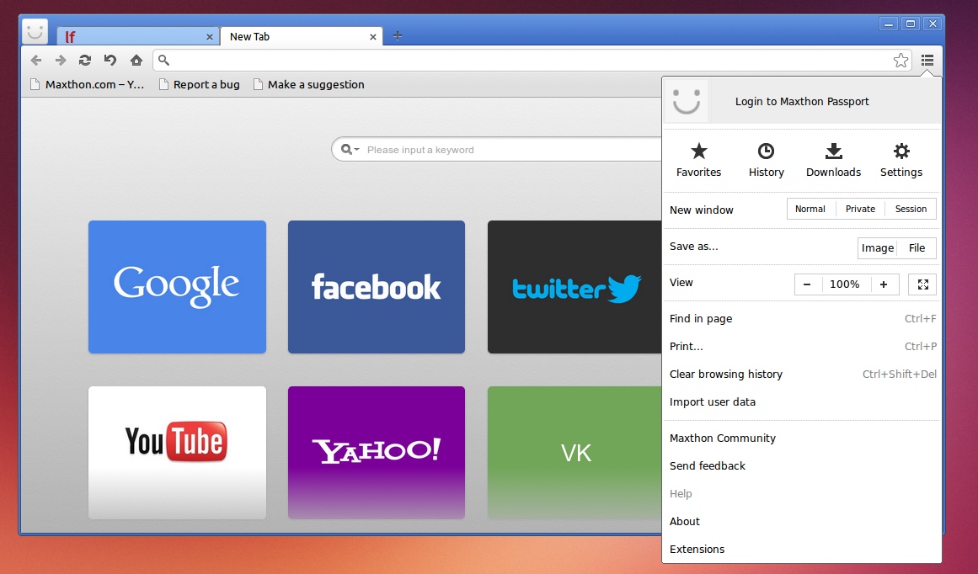978x574 pixels.
Task: Close the first tab with red logo
Action: pos(210,37)
